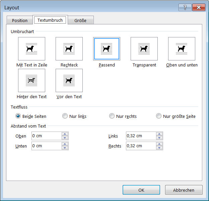Click the 'Umbruchart' section heading

point(22,32)
